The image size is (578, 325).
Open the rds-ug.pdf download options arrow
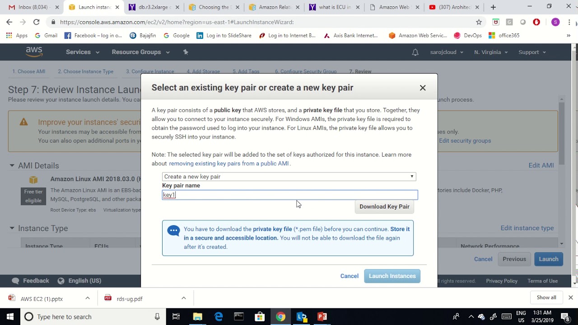pyautogui.click(x=183, y=298)
